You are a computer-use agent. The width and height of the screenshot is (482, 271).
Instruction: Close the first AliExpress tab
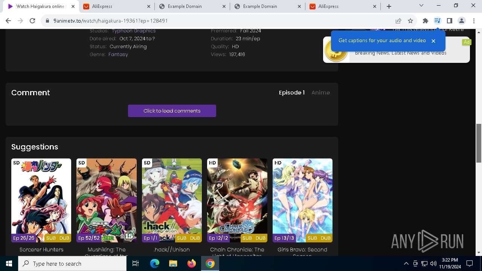(148, 6)
